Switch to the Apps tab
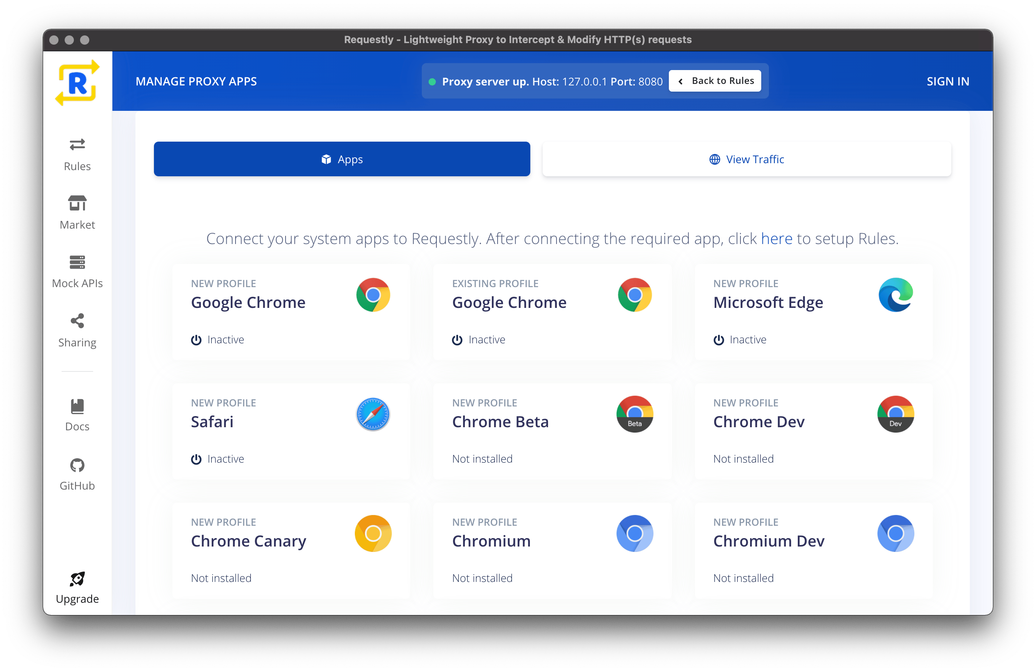The width and height of the screenshot is (1036, 672). (342, 159)
